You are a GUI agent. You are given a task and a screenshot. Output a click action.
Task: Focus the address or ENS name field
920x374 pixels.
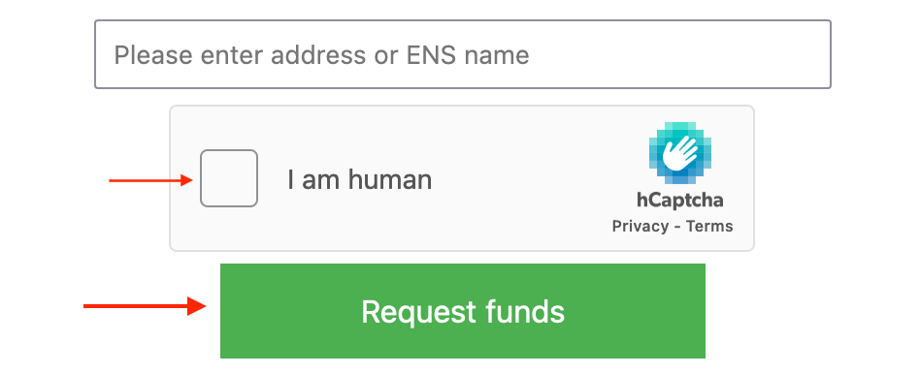462,54
